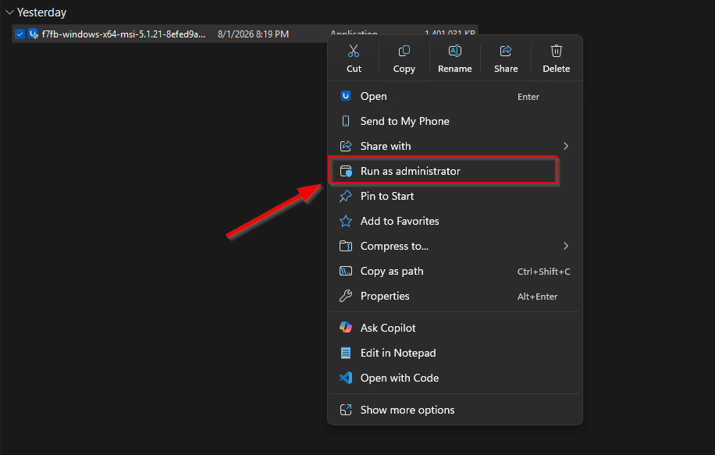Select Pin to Start
This screenshot has height=455, width=715.
point(454,196)
